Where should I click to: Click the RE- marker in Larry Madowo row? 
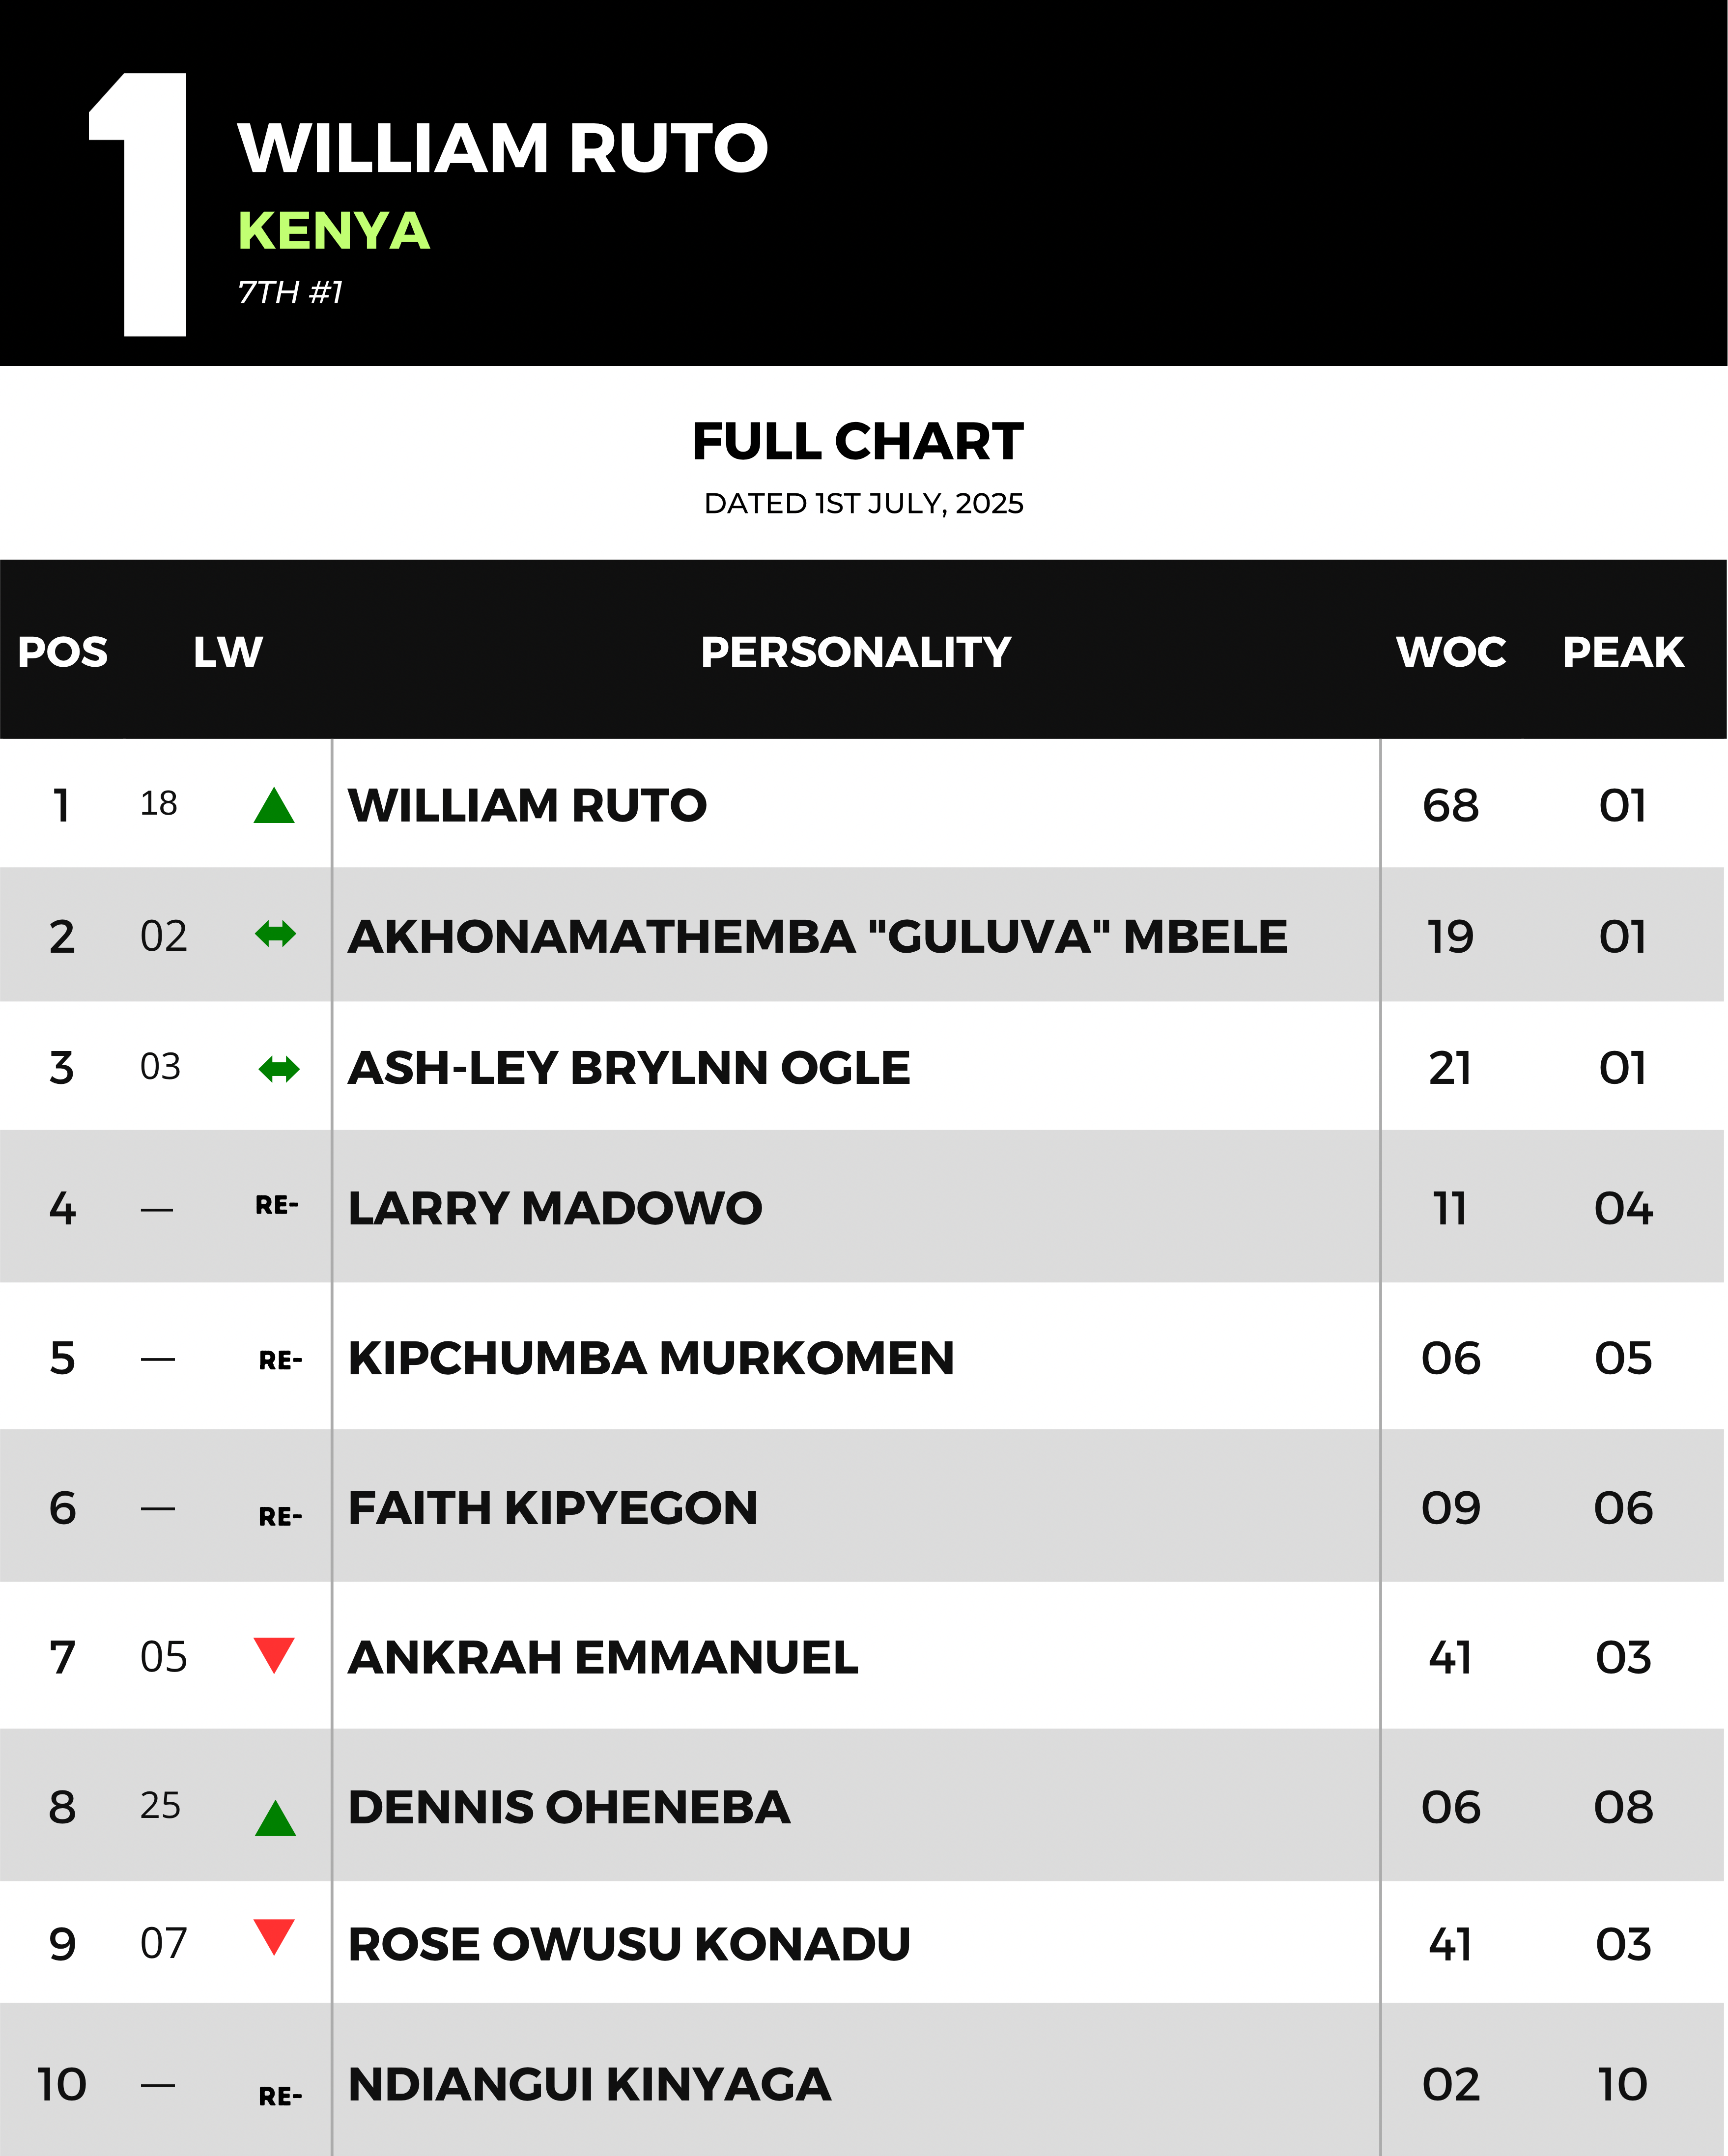click(277, 1205)
